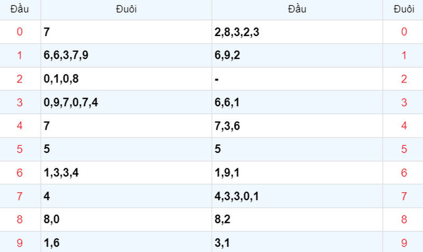
Task: Click cell with 6,6,3,7,9
Action: tap(126, 56)
